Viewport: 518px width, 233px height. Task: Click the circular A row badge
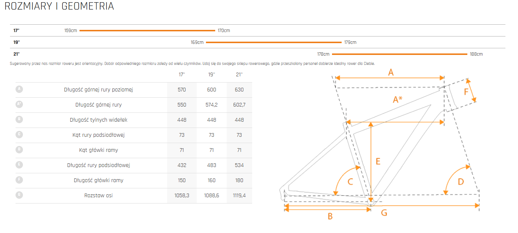(x=20, y=89)
